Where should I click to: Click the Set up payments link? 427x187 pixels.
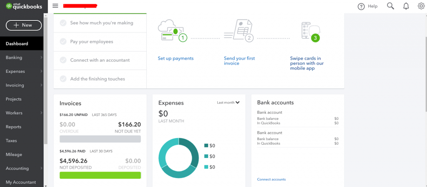pyautogui.click(x=176, y=58)
